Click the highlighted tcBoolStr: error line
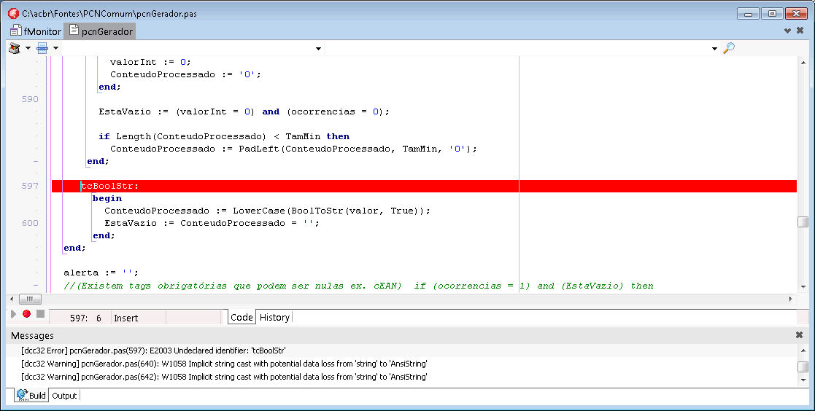 click(424, 186)
